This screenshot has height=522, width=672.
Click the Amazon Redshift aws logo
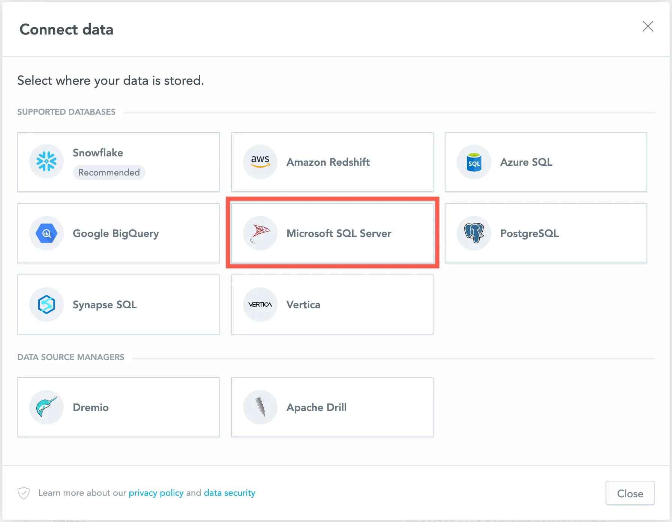pyautogui.click(x=260, y=162)
